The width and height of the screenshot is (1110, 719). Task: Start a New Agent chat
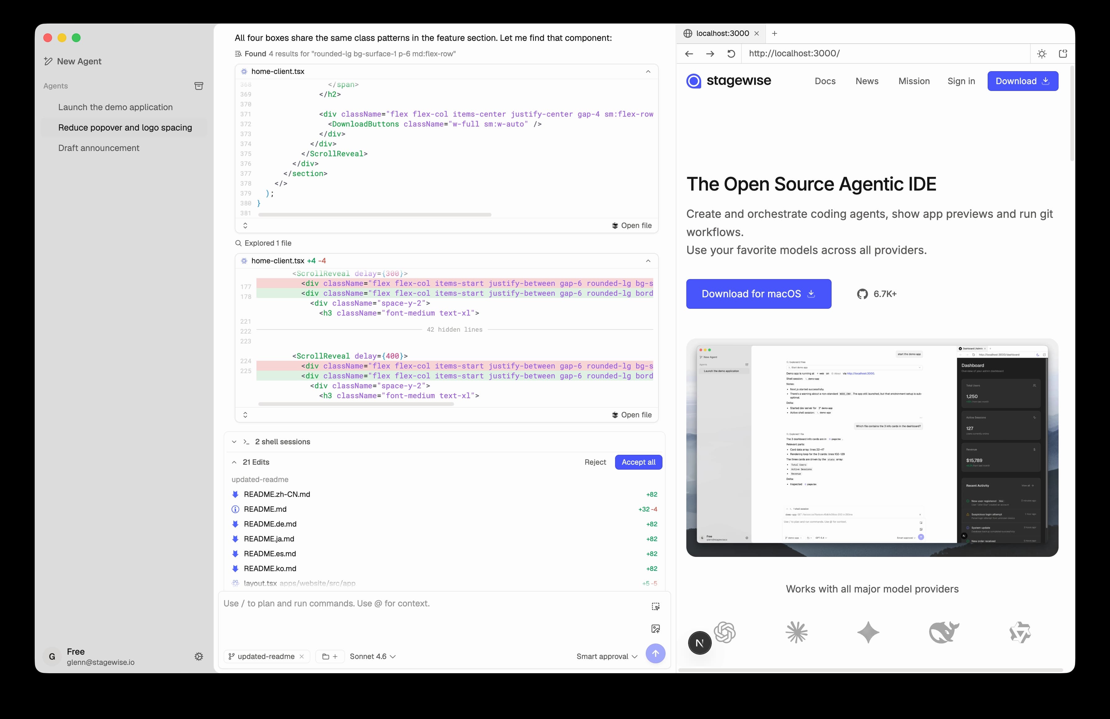72,62
